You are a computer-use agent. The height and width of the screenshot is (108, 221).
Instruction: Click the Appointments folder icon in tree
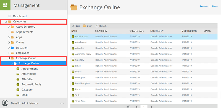pyautogui.click(x=12, y=32)
